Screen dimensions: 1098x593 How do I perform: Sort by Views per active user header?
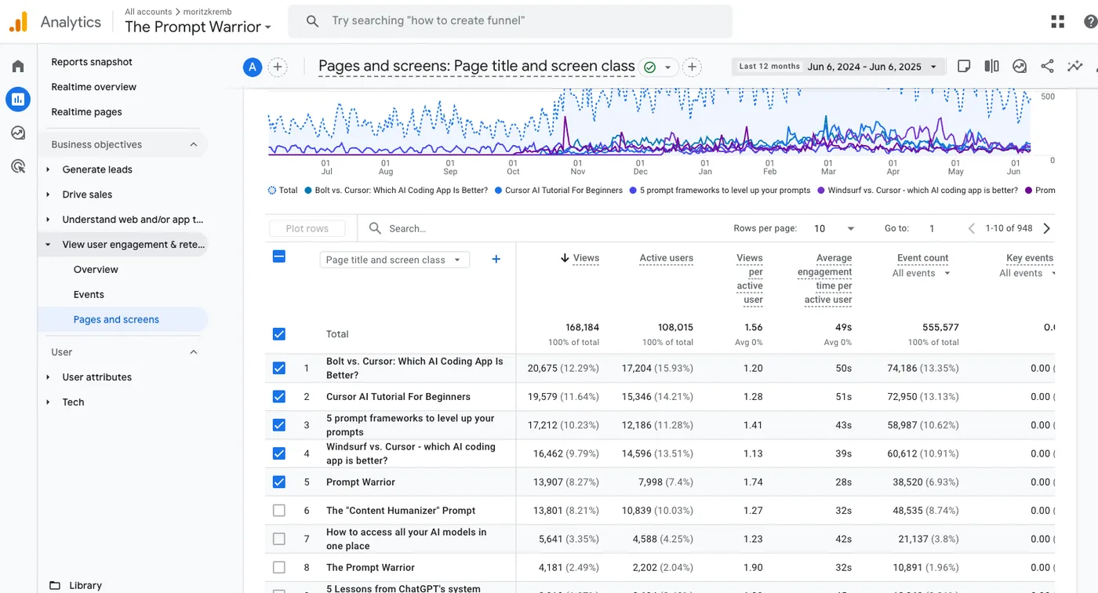750,279
